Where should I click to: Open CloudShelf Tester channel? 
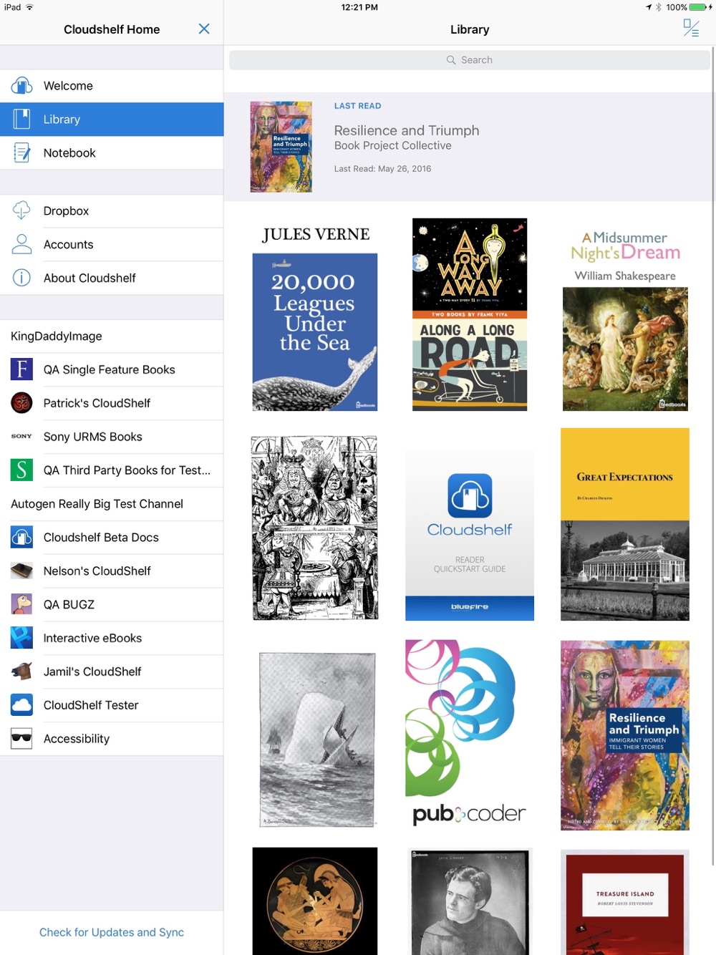pyautogui.click(x=112, y=705)
